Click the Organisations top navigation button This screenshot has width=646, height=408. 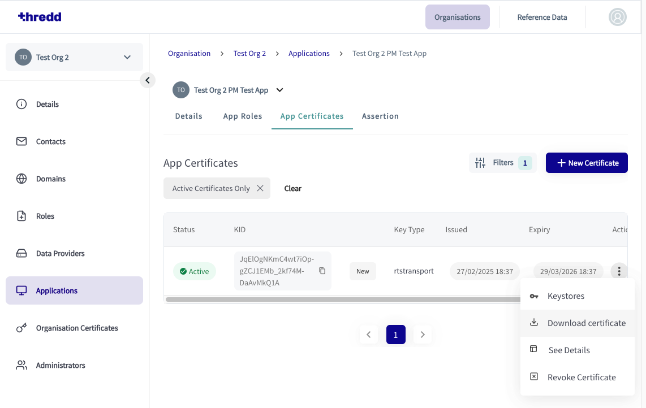click(457, 18)
